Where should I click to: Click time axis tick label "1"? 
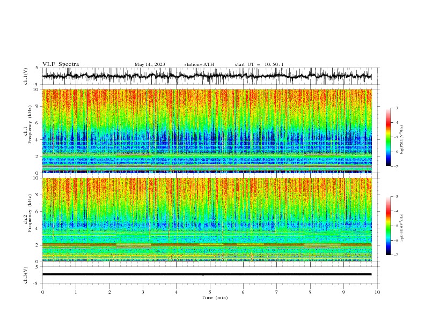click(x=76, y=292)
